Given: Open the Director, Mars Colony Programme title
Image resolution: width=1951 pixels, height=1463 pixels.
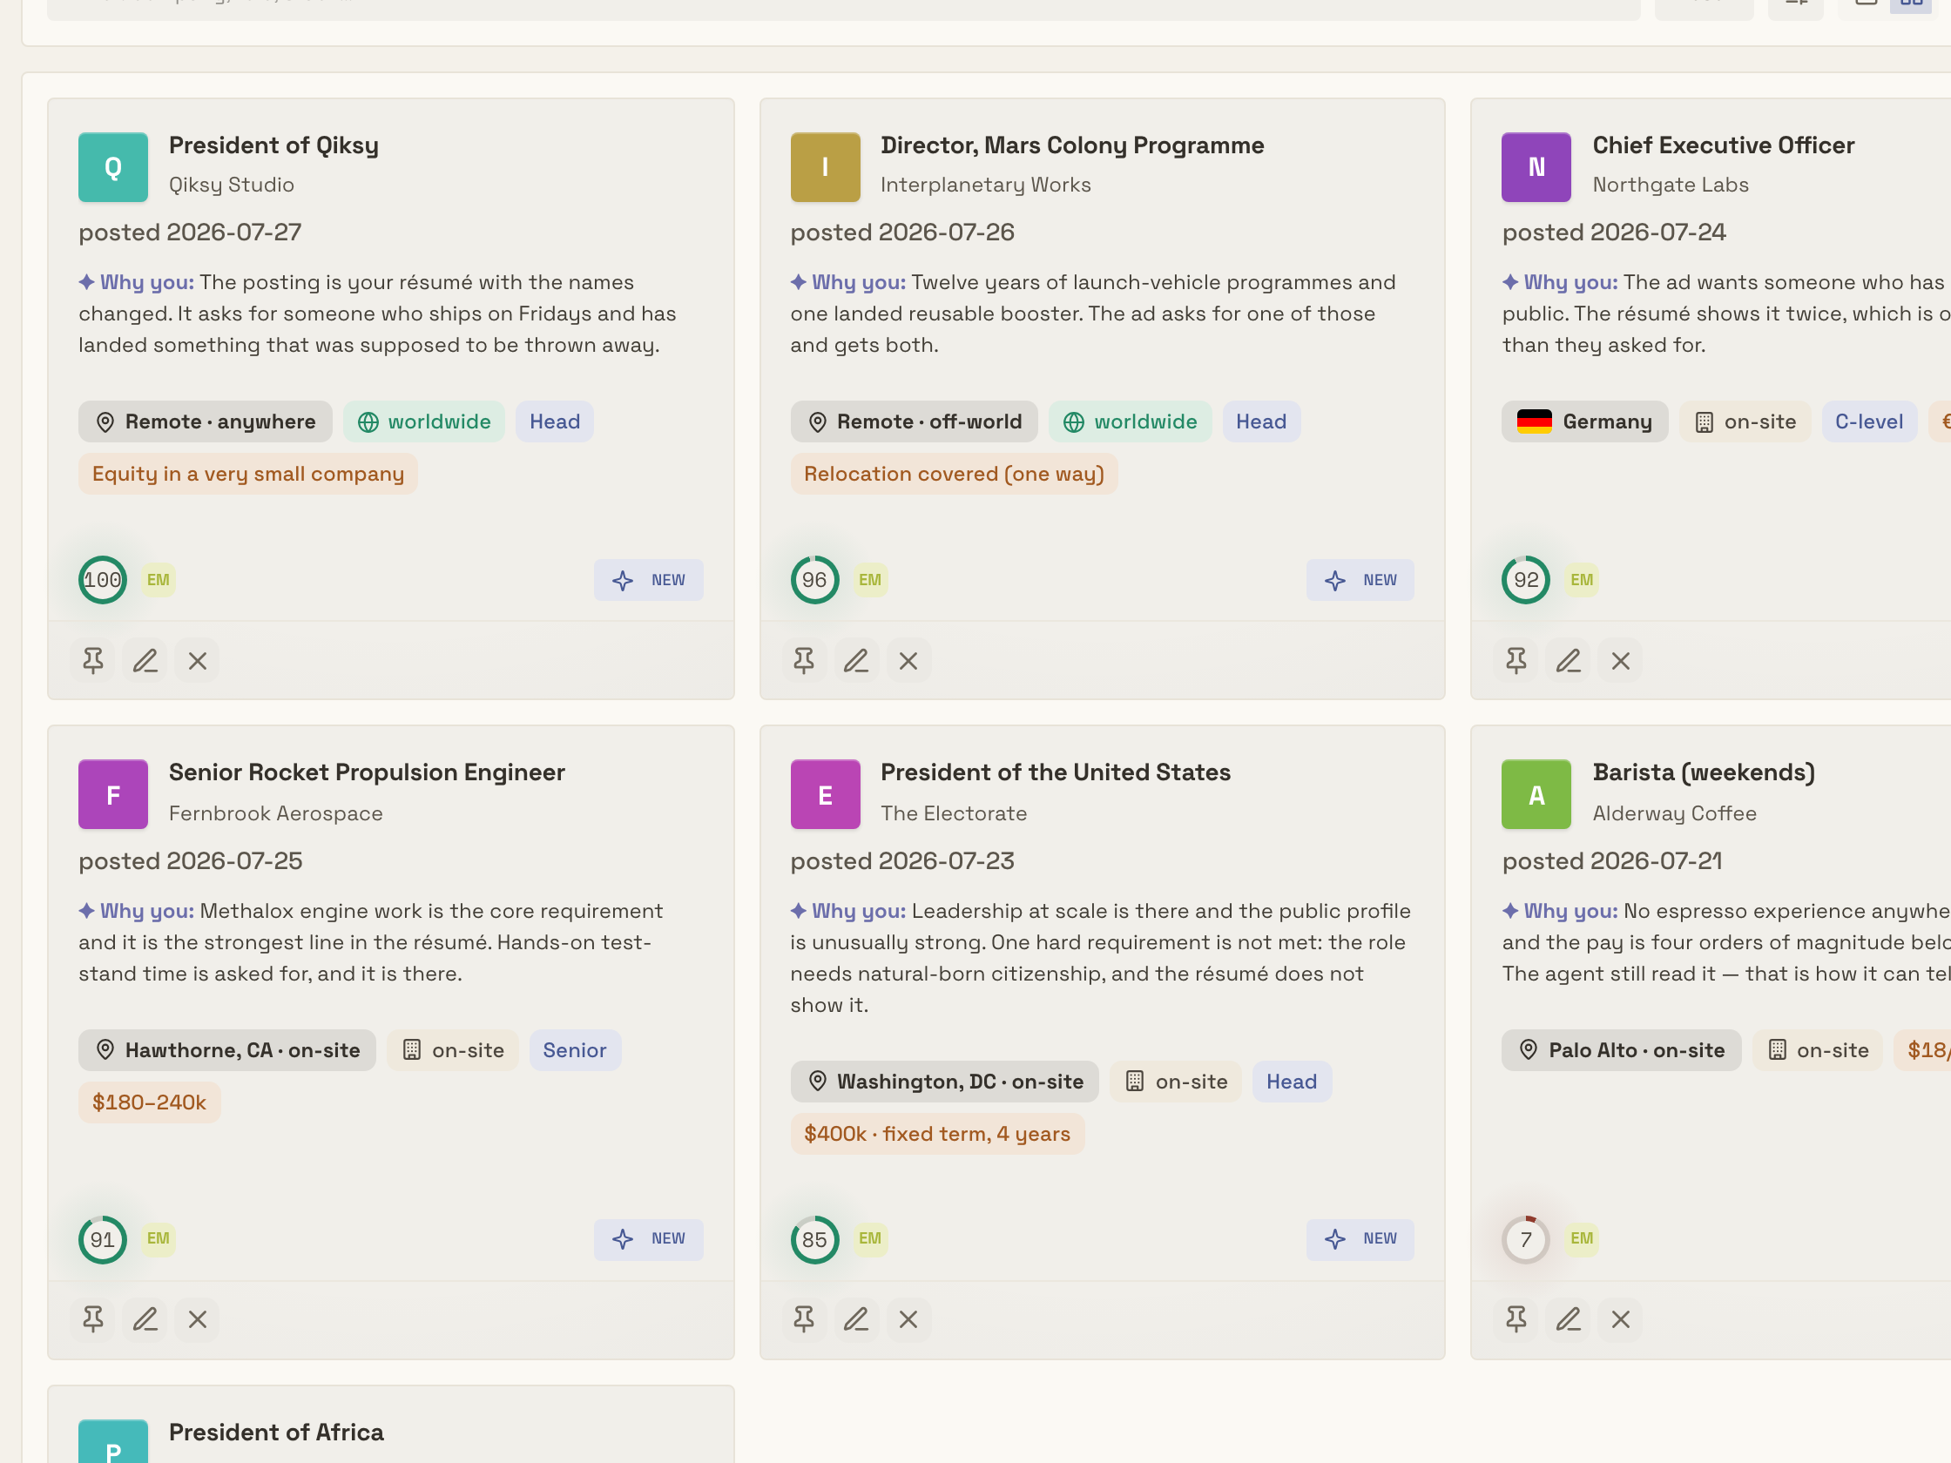Looking at the screenshot, I should pos(1071,145).
